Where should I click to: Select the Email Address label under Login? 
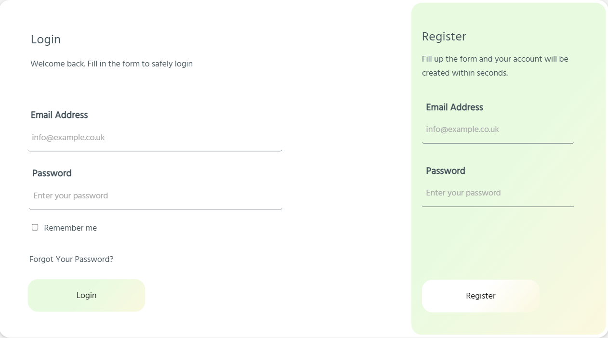59,115
